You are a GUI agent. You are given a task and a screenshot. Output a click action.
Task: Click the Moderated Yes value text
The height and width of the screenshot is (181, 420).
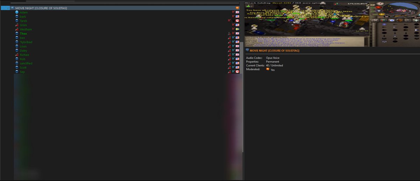tap(273, 70)
